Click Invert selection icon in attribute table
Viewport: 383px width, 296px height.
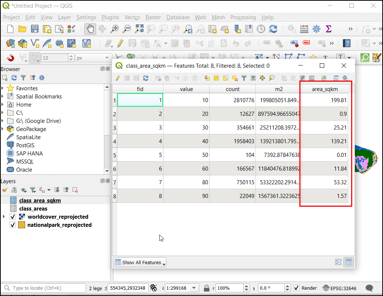coord(226,78)
